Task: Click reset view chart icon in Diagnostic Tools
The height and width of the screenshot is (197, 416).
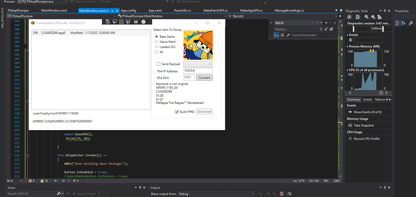Action: click(x=380, y=17)
